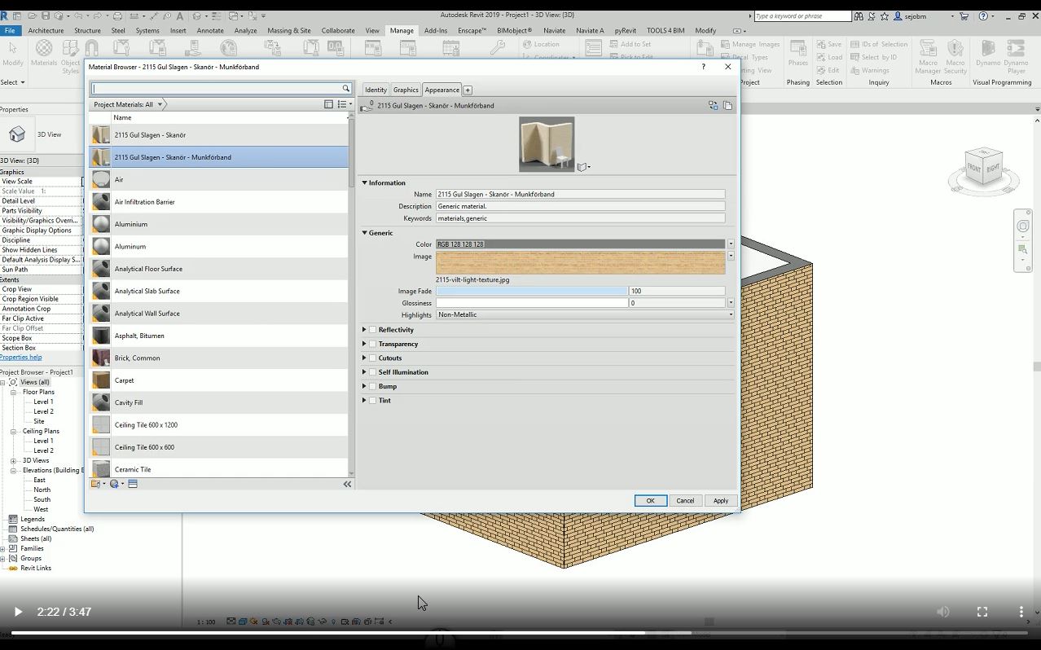
Task: Click the duplicate asset icon
Action: coord(727,105)
